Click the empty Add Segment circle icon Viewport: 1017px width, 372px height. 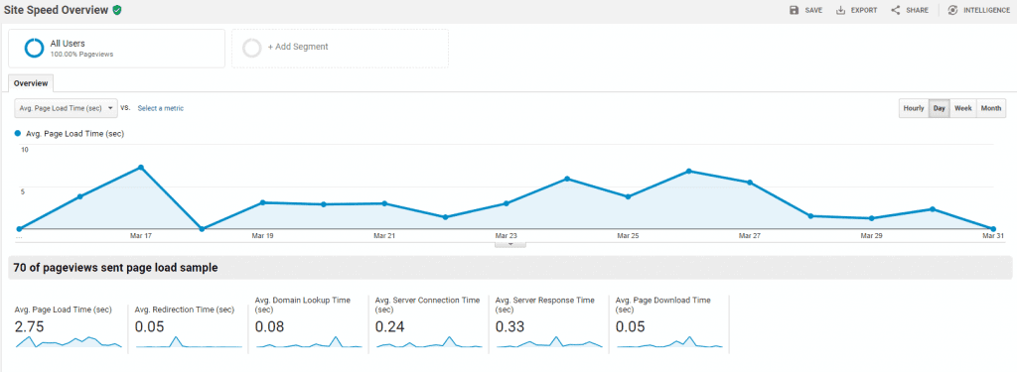click(x=251, y=48)
